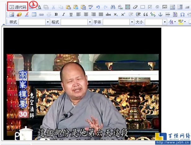Click the Insert Link chain icon
This screenshot has width=191, height=145.
[x=41, y=14]
